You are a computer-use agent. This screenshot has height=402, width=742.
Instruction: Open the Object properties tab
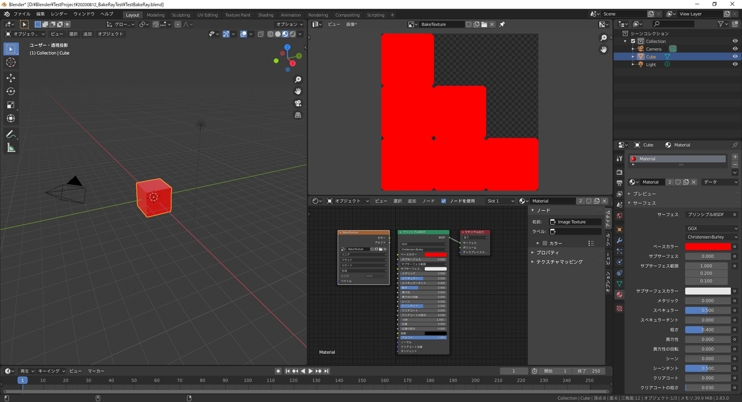(620, 229)
